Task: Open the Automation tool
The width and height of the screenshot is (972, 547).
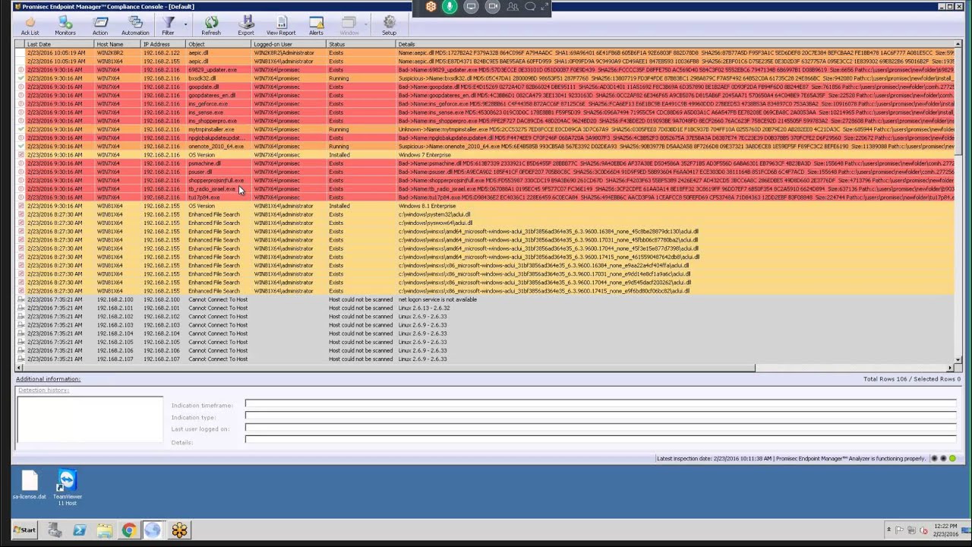Action: coord(135,26)
